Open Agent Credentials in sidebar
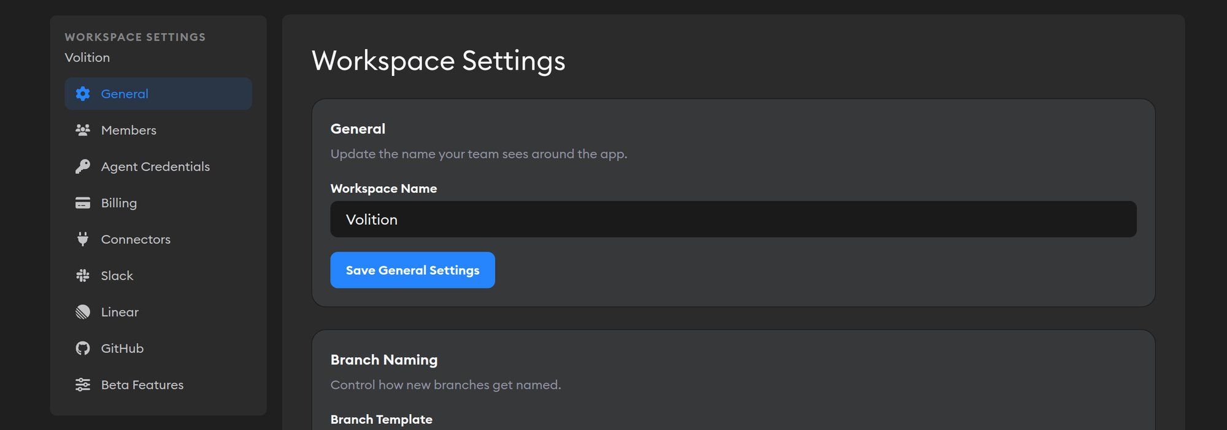The image size is (1227, 430). click(x=158, y=167)
